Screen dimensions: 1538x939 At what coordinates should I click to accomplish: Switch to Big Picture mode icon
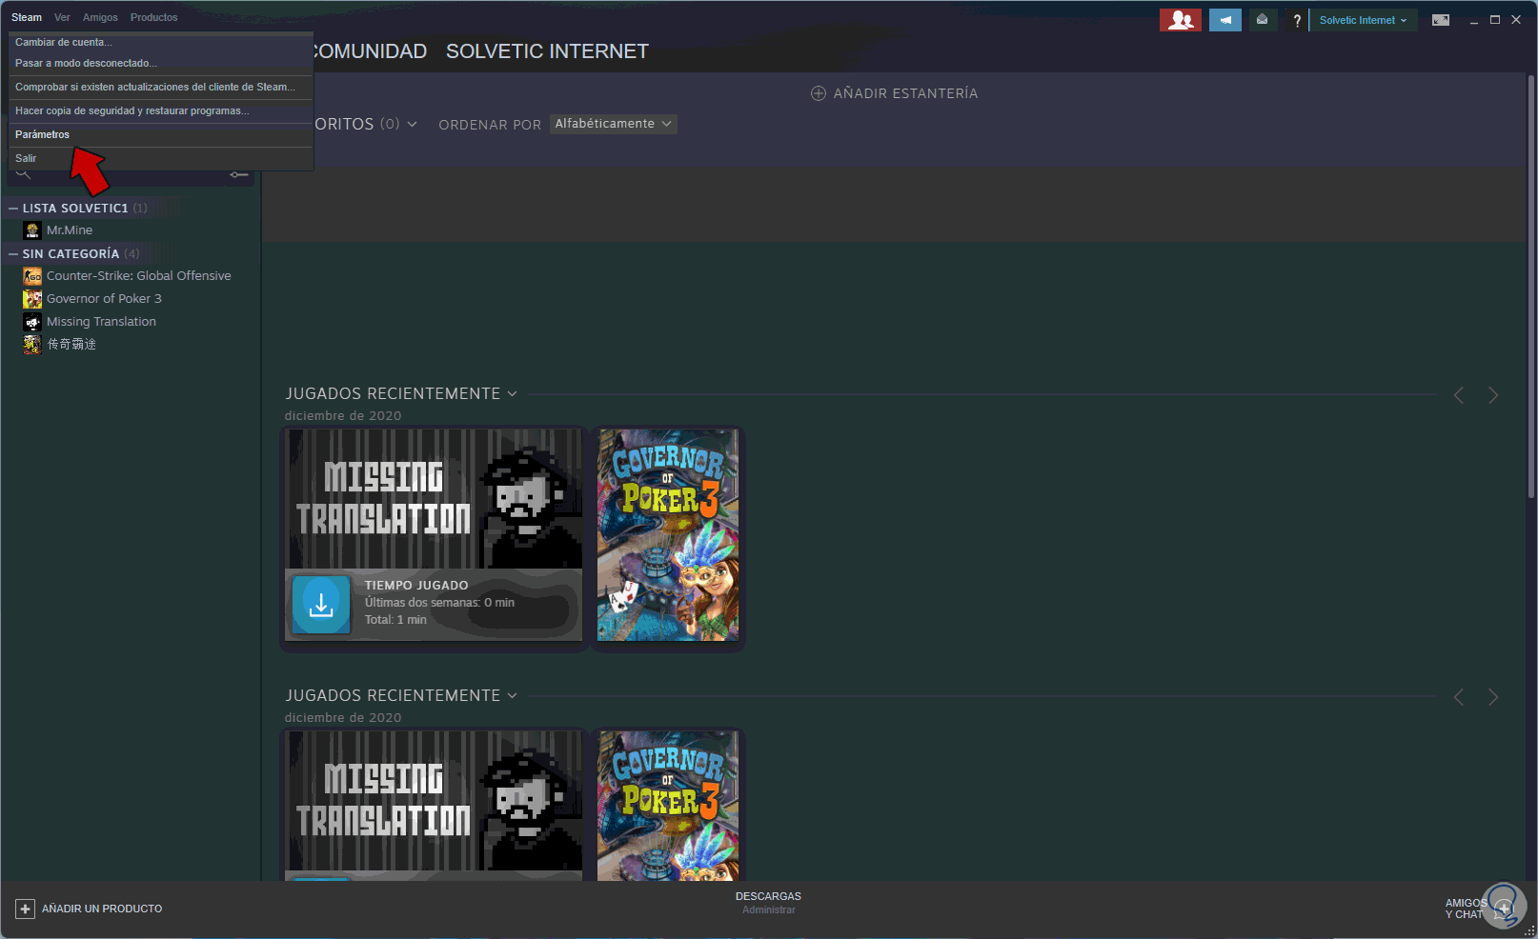[1441, 20]
